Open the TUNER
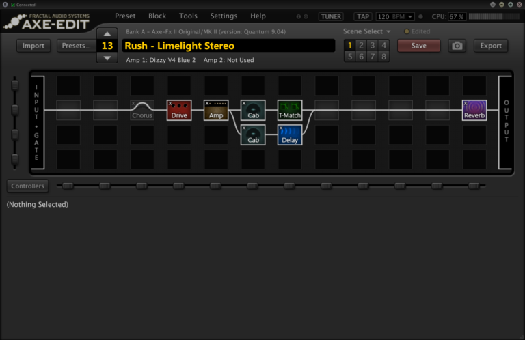 coord(331,16)
